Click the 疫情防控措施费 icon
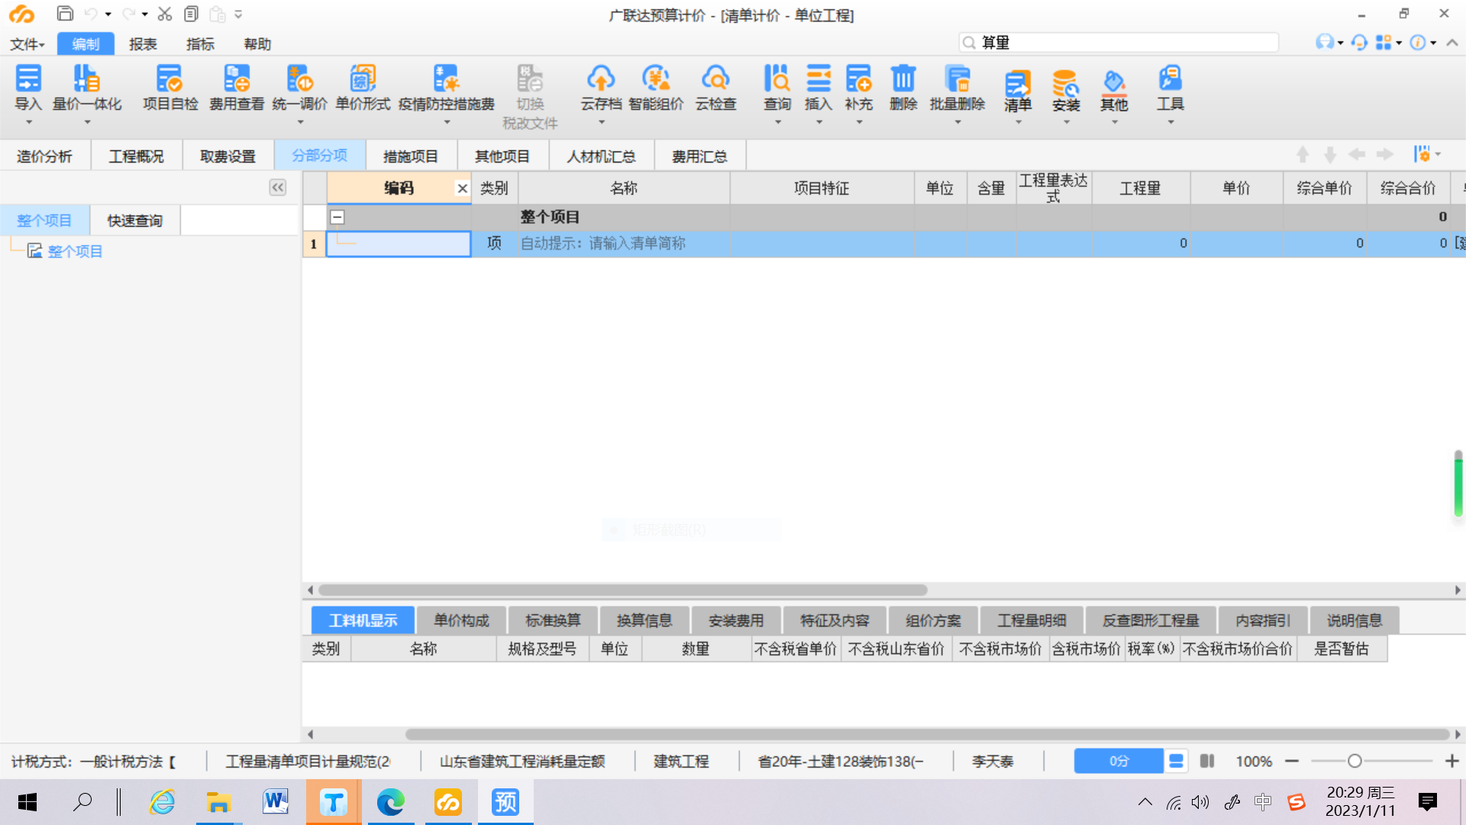1466x825 pixels. (x=446, y=79)
